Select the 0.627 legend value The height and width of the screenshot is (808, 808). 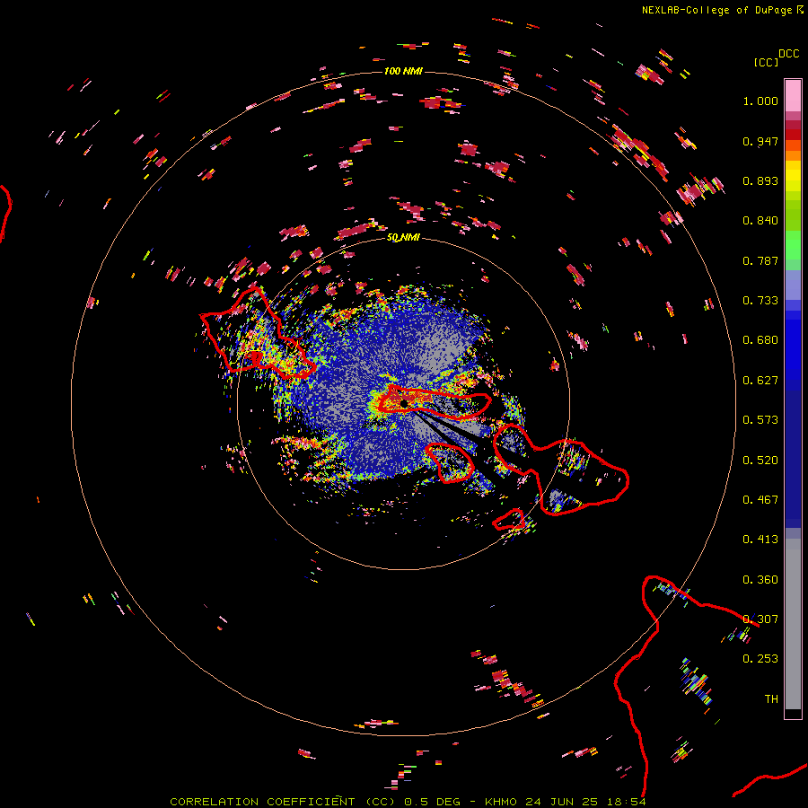760,381
